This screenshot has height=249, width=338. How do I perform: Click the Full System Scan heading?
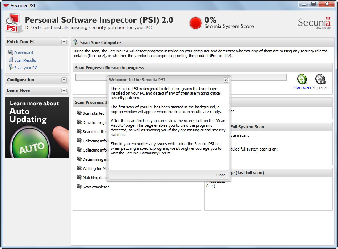click(x=247, y=127)
